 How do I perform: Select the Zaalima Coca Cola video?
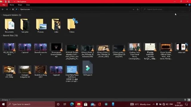[135, 51]
